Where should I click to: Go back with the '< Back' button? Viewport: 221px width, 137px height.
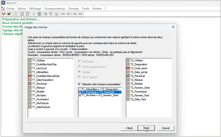[x=129, y=128]
